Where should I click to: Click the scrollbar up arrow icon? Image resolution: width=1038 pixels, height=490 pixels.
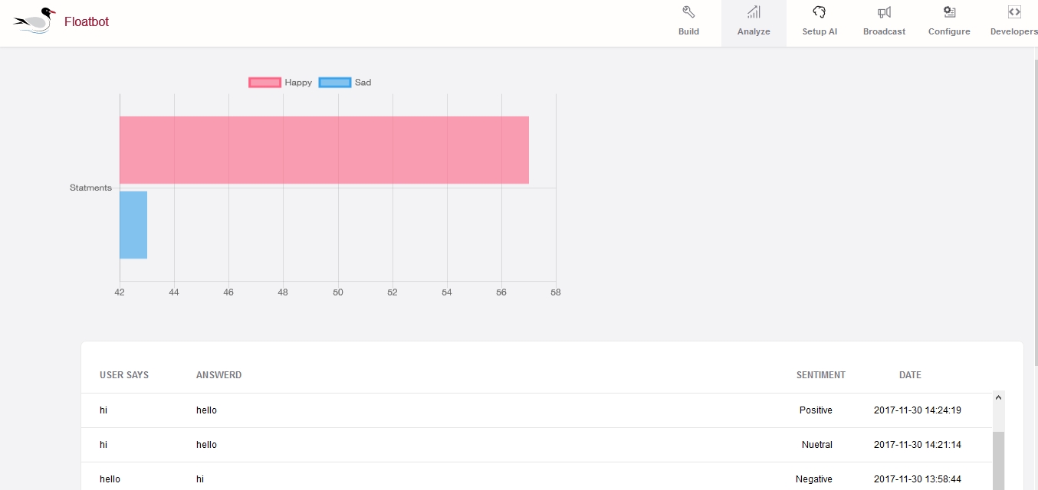[998, 397]
